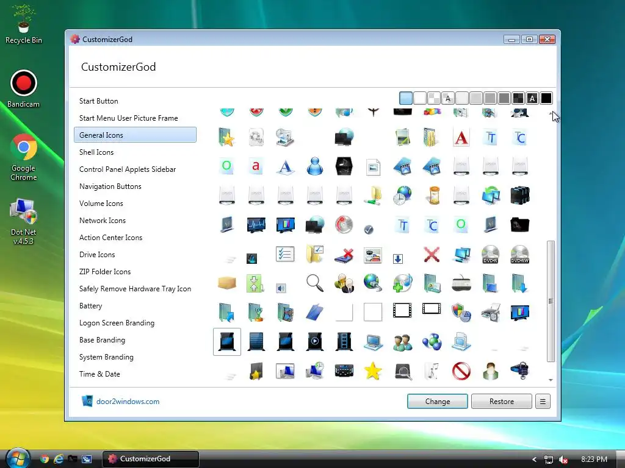
Task: Pick the cardboard box icon
Action: point(227,283)
